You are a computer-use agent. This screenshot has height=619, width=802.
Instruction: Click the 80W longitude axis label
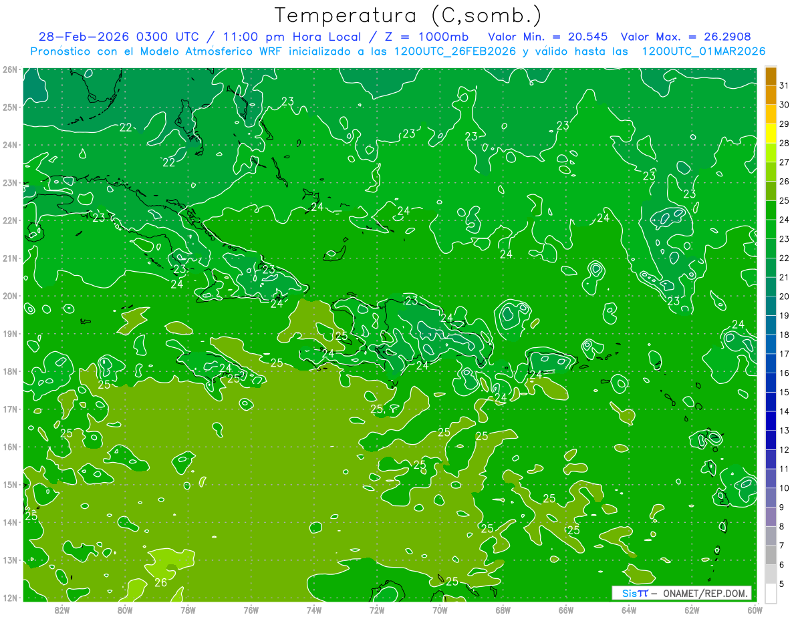point(125,610)
